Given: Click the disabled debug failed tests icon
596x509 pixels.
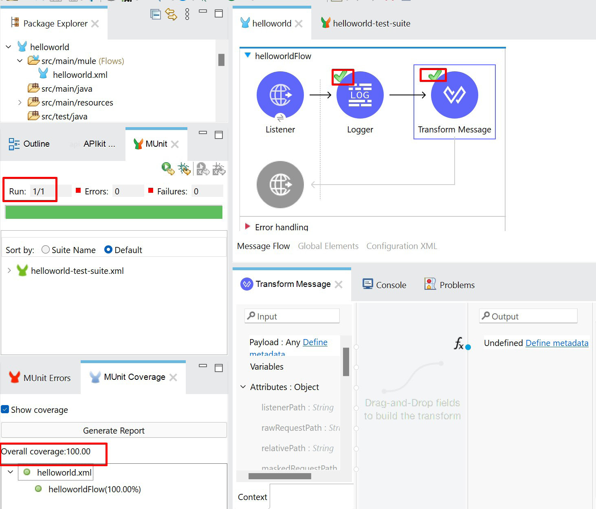Looking at the screenshot, I should click(219, 168).
